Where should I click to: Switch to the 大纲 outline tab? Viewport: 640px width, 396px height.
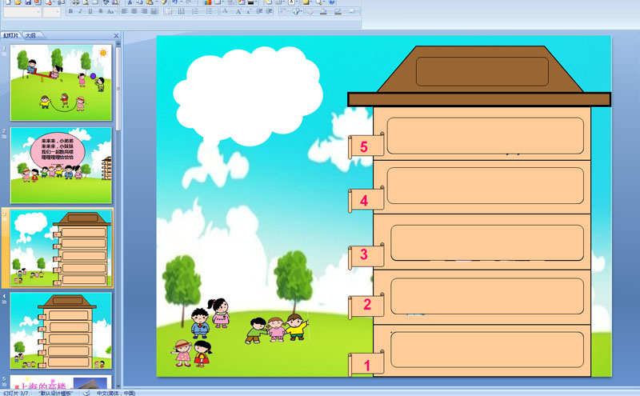coord(30,35)
